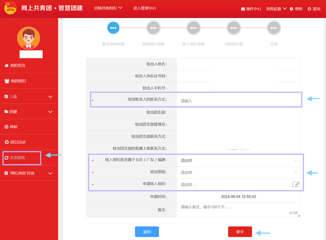Open 操作中心 envelope in top bar
The width and height of the screenshot is (326, 240).
click(251, 9)
